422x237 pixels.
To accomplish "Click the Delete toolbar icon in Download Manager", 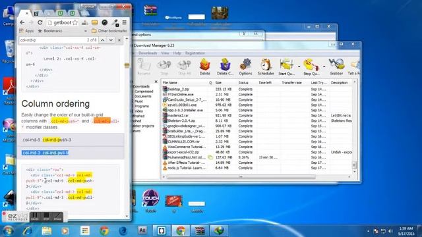I will [x=205, y=67].
